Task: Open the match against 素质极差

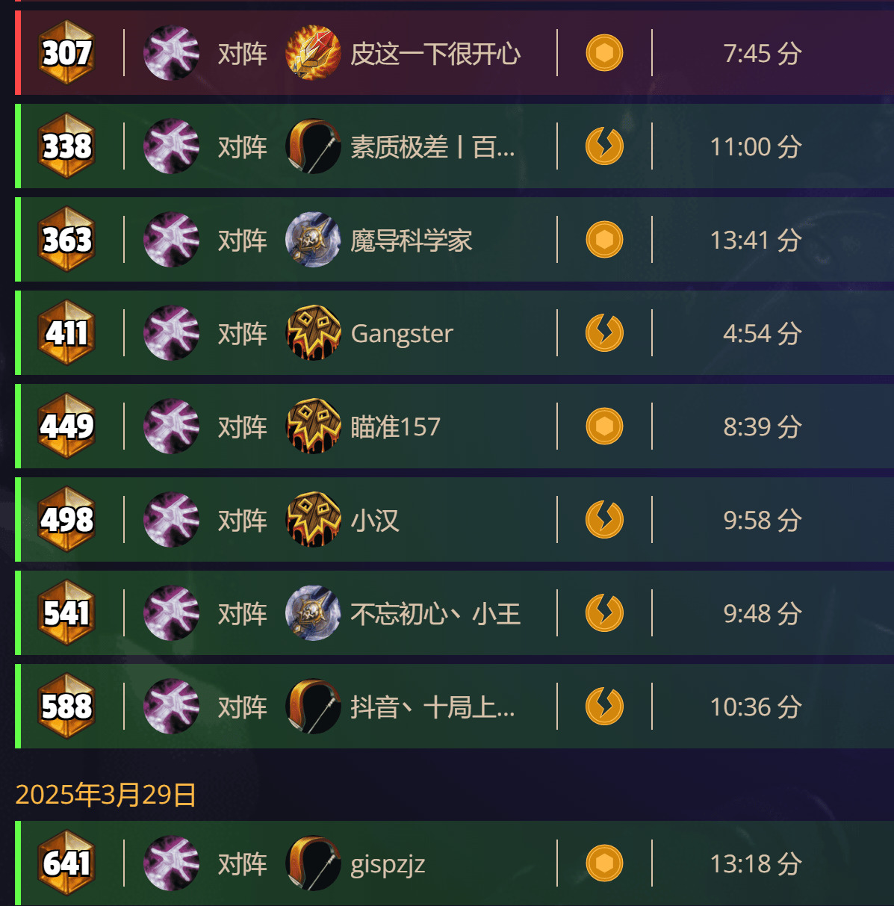Action: 454,146
